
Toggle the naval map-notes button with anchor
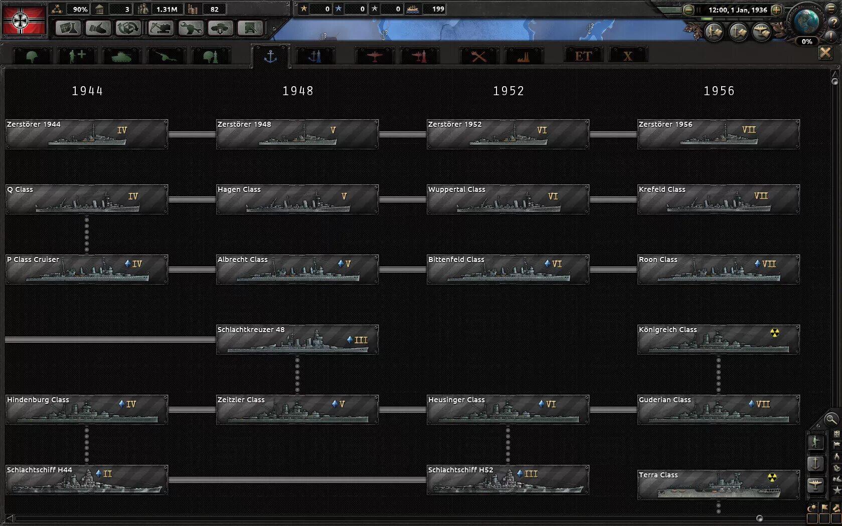coord(737,32)
